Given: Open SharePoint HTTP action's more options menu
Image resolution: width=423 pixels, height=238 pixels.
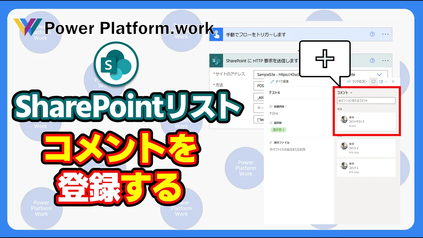Looking at the screenshot, I should point(385,60).
